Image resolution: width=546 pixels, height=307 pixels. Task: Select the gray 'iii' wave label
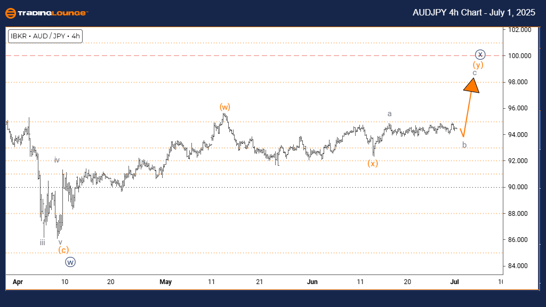[x=42, y=243]
